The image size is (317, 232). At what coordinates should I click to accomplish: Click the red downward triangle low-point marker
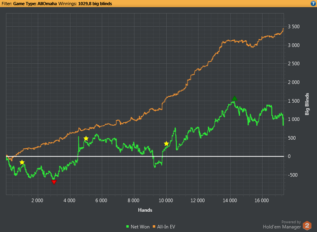(x=54, y=182)
